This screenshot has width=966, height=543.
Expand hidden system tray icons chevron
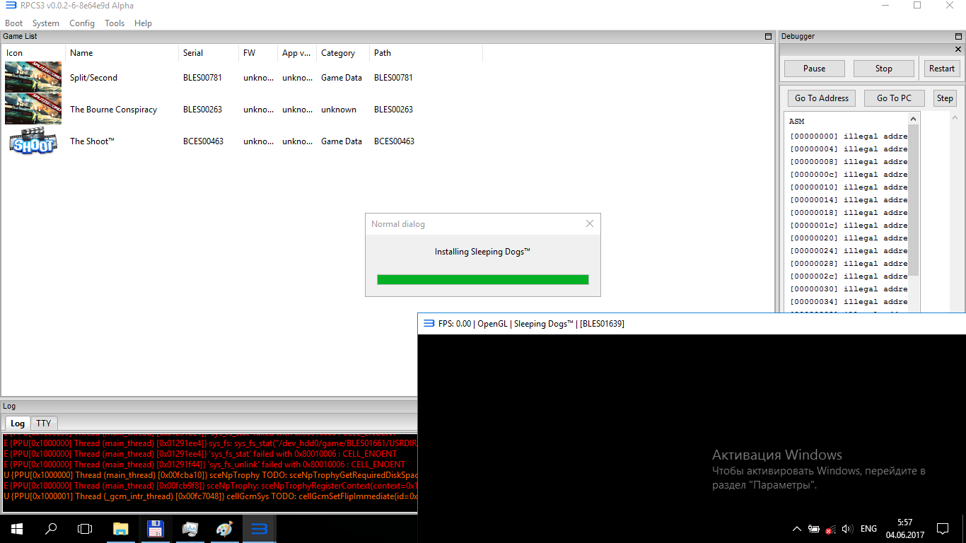click(796, 529)
